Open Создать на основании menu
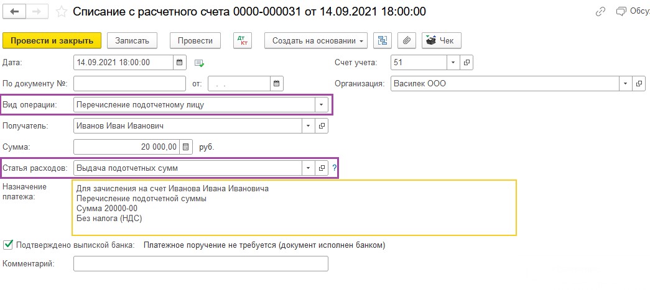Screen dimensions: 650x290 coord(316,40)
